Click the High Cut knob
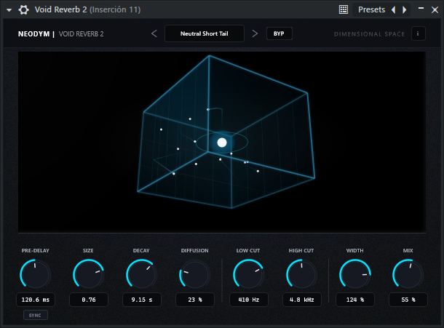Image resolution: width=444 pixels, height=328 pixels. click(301, 274)
